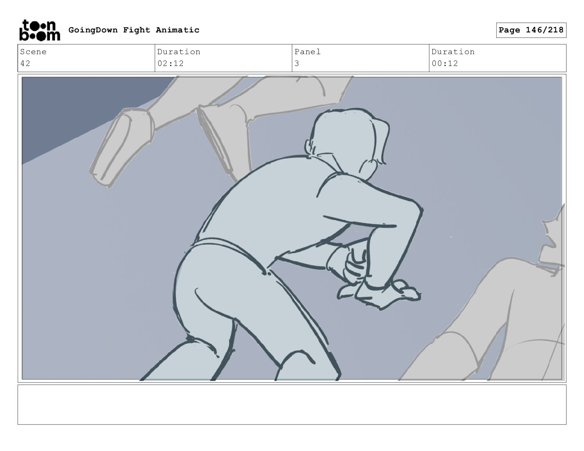Click the gray face at right edge
Screen dimensions: 584x451
coord(552,240)
